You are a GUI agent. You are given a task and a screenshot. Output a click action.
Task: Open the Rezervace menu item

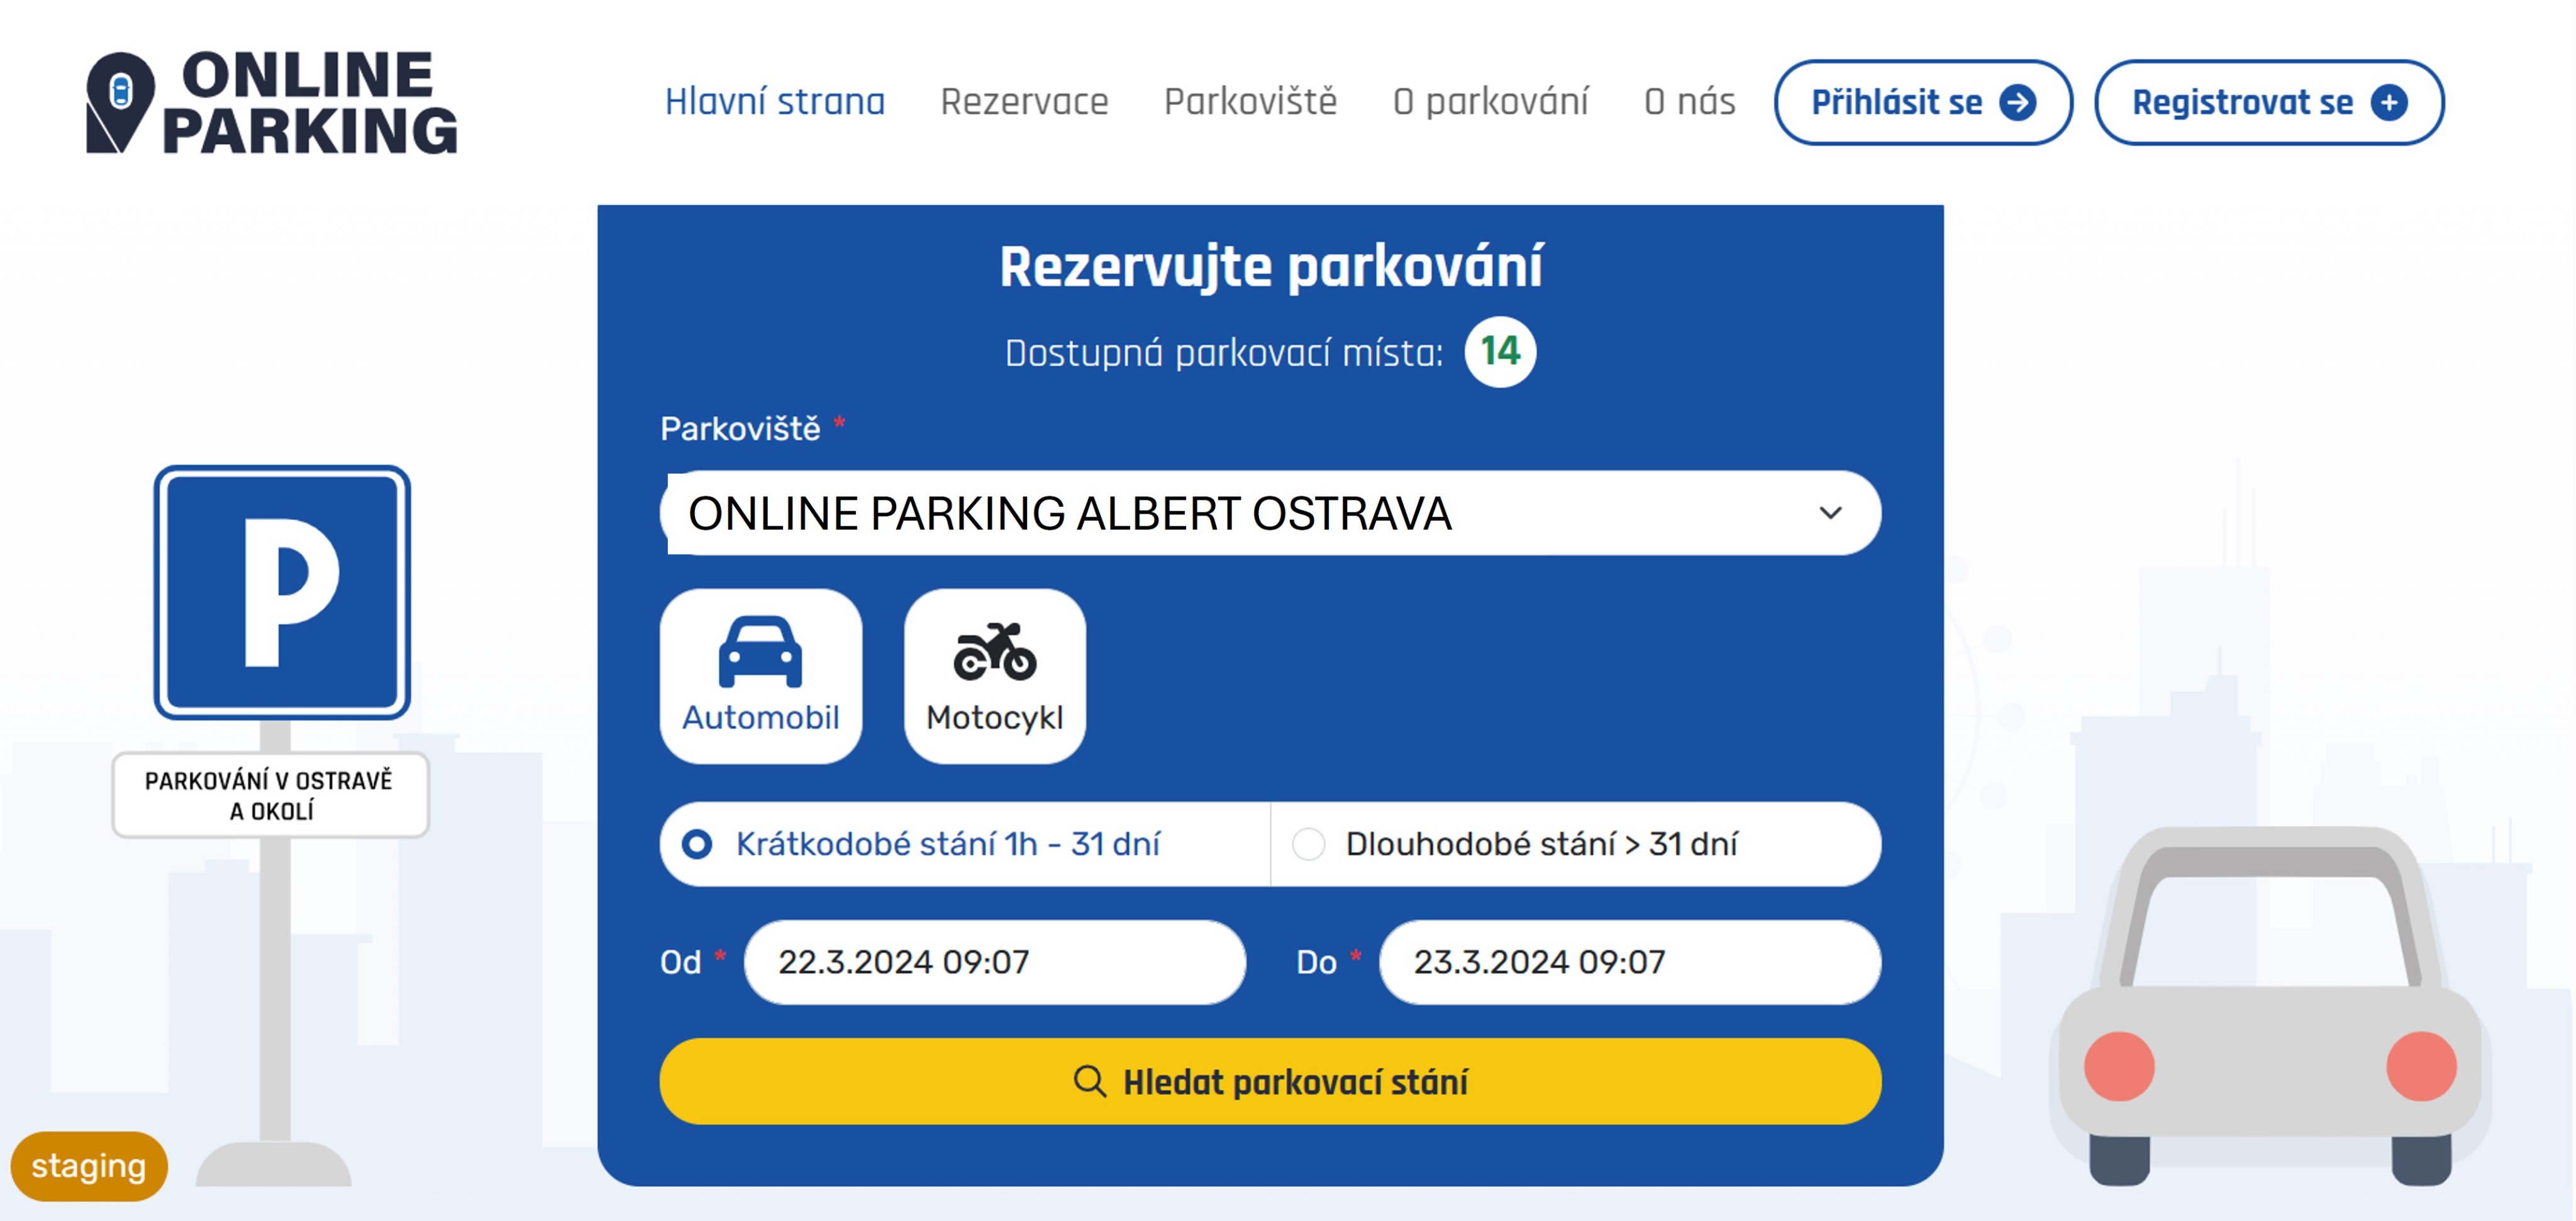(1024, 102)
